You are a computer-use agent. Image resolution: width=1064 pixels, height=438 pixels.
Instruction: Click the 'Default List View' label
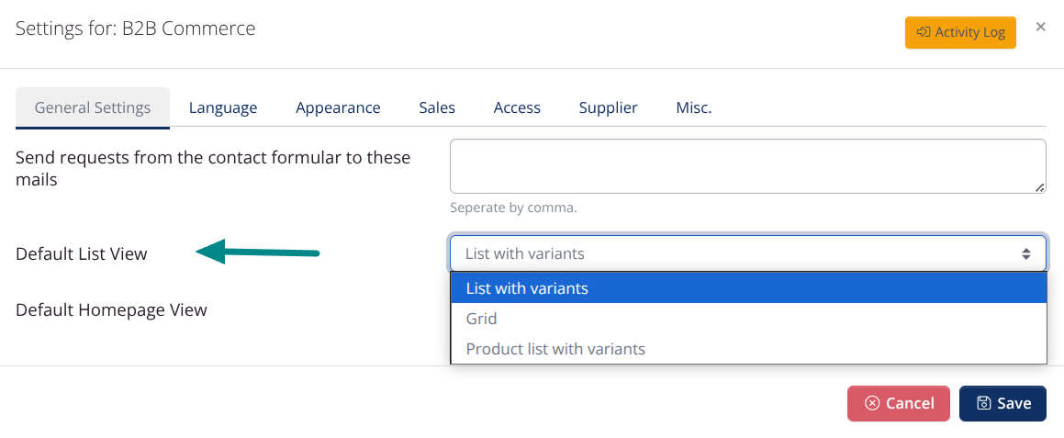point(82,254)
